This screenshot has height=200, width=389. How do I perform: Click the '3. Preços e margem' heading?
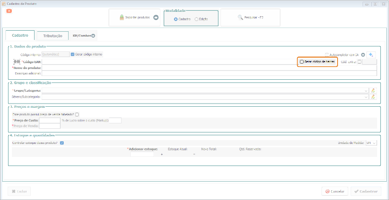point(28,107)
